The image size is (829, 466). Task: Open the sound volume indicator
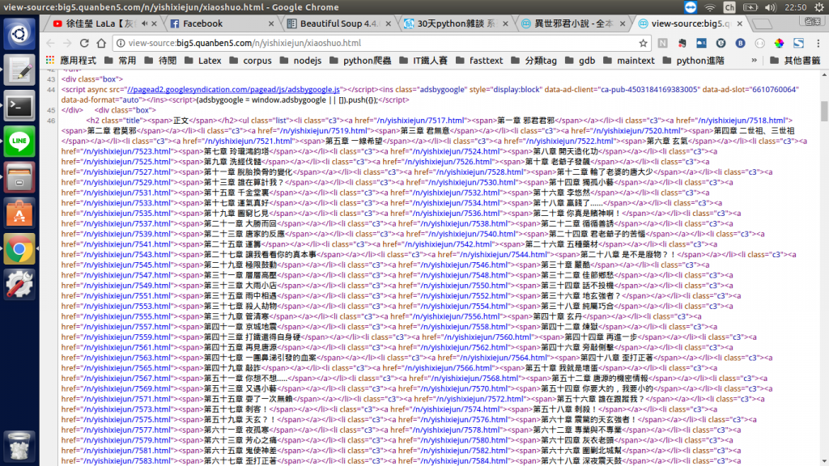click(x=771, y=7)
